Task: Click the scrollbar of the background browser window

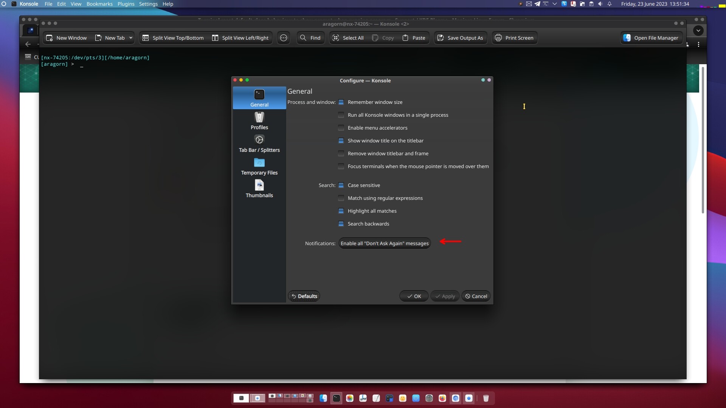Action: [x=703, y=140]
